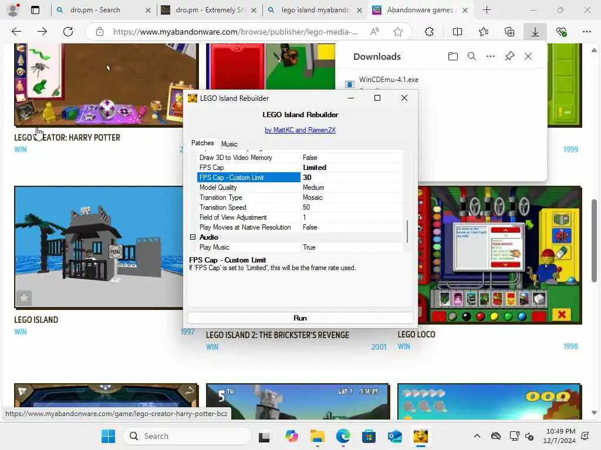Image resolution: width=601 pixels, height=450 pixels.
Task: Switch to lego island myabandon search tab
Action: [x=315, y=10]
